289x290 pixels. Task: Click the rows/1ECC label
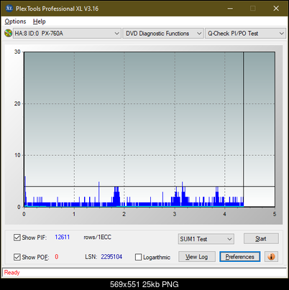tap(97, 237)
